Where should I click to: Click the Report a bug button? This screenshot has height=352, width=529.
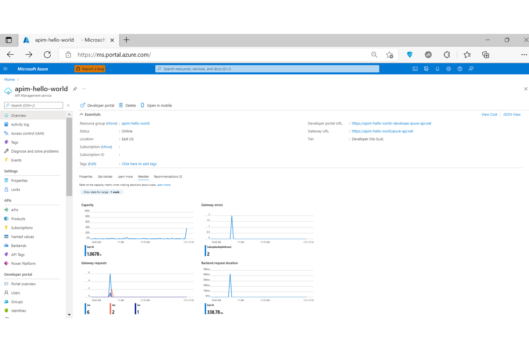point(90,68)
